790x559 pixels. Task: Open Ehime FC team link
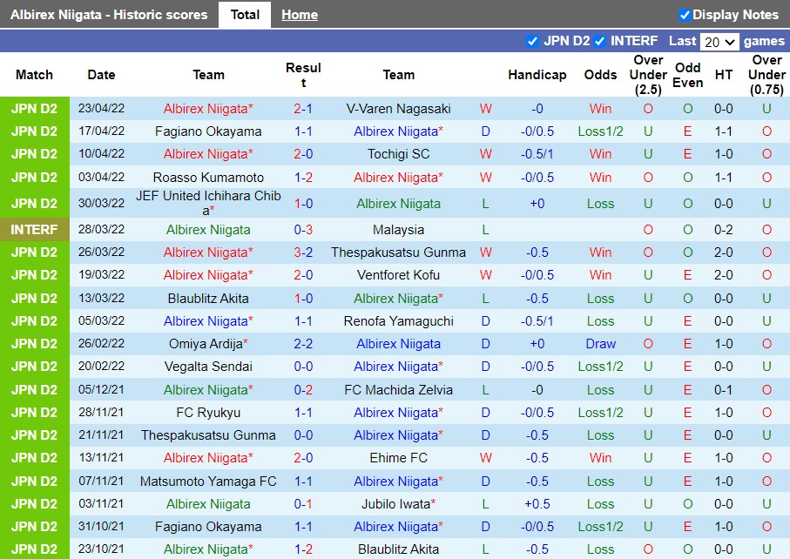[399, 458]
